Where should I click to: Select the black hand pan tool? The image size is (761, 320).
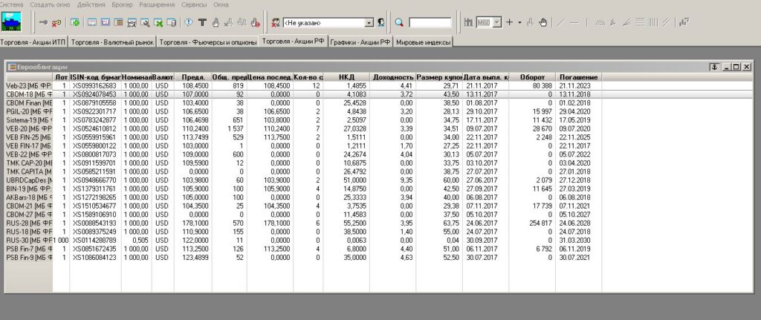pyautogui.click(x=543, y=22)
